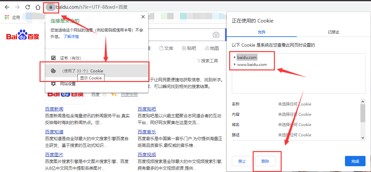Open the Cookie entry showing 33 in use
The image size is (371, 172).
(x=97, y=71)
